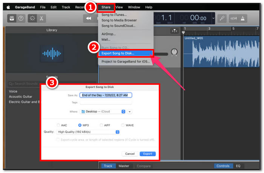
Task: Toggle the 1234 count-in button
Action: [233, 18]
